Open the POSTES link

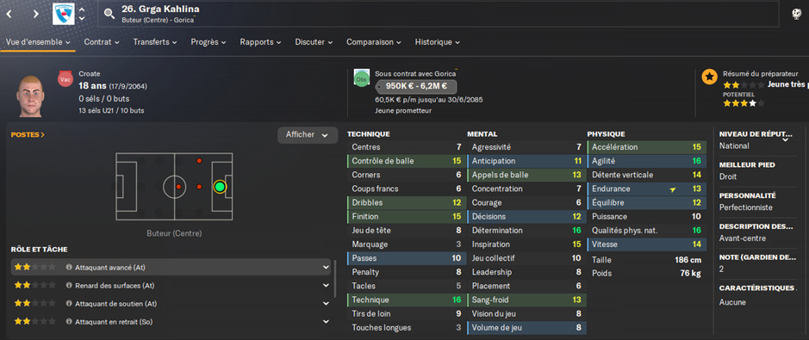[28, 135]
